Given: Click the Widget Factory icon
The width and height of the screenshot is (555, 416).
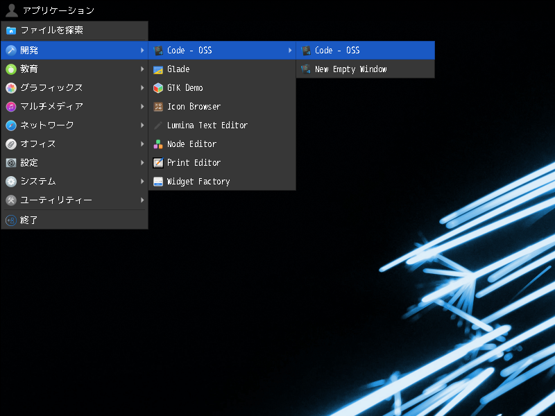Looking at the screenshot, I should pos(158,182).
